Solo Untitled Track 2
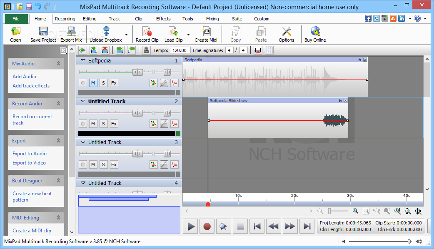This screenshot has height=249, width=434. coord(103,124)
